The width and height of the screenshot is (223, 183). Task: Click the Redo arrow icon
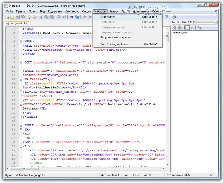(64, 17)
